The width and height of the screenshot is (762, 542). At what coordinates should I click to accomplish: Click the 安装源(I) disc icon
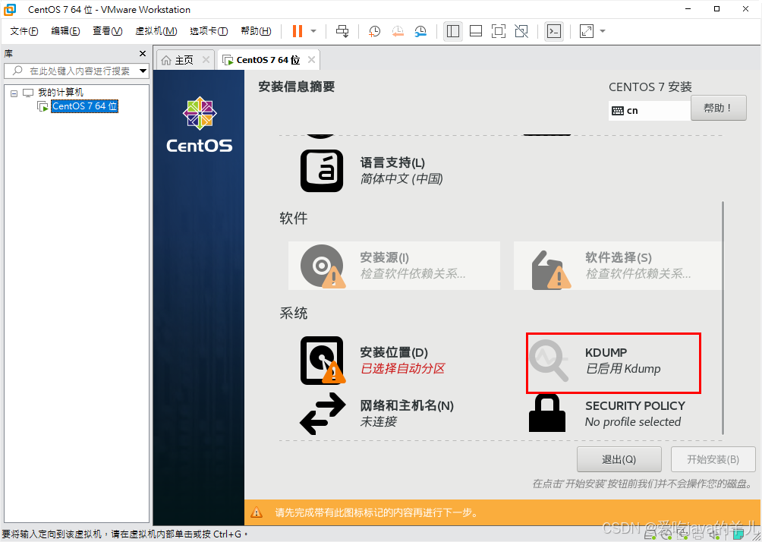(322, 266)
